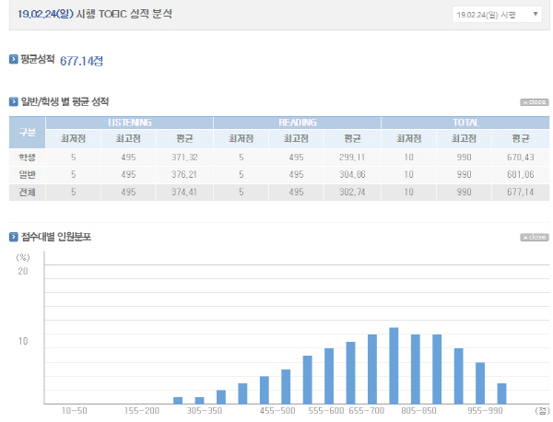Click the 전체 row label
The image size is (553, 422).
pyautogui.click(x=27, y=193)
